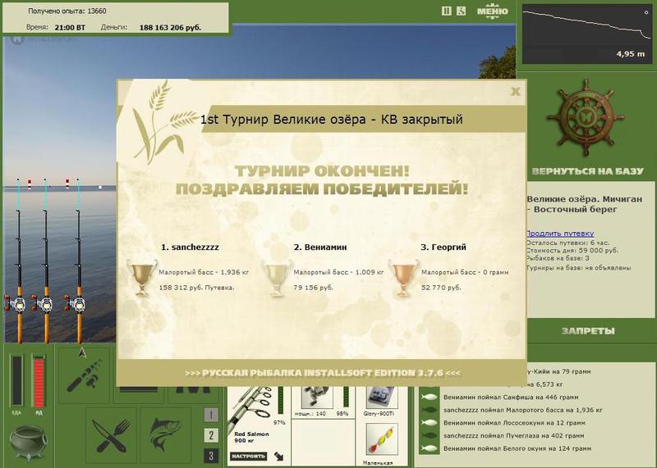The image size is (657, 468).
Task: Click second place name 2. Вениамин
Action: 320,248
